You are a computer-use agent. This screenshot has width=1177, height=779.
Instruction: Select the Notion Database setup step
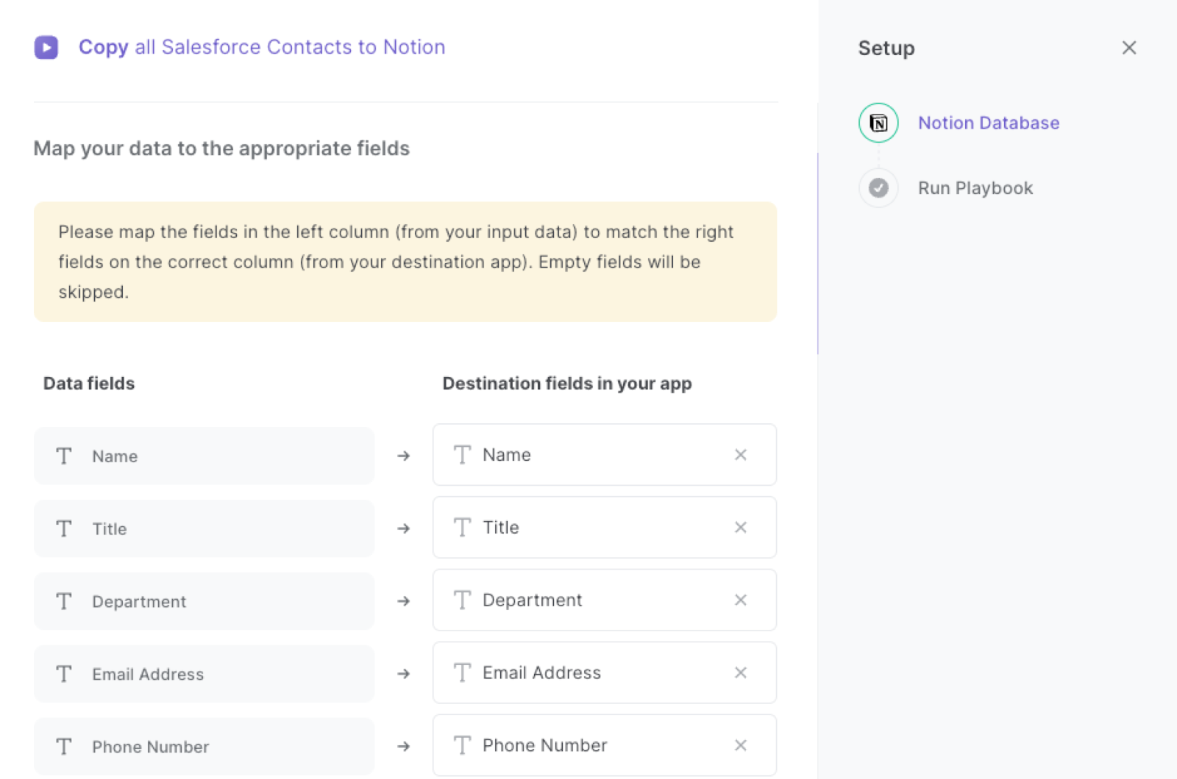(989, 123)
